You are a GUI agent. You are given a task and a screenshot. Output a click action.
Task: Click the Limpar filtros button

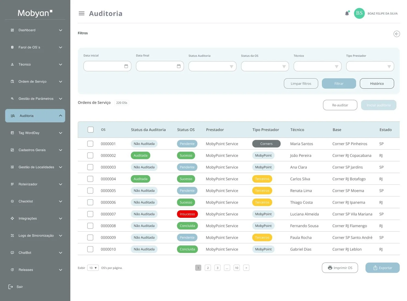click(301, 83)
